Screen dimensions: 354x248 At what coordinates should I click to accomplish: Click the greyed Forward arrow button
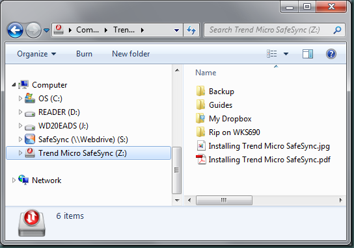(33, 30)
